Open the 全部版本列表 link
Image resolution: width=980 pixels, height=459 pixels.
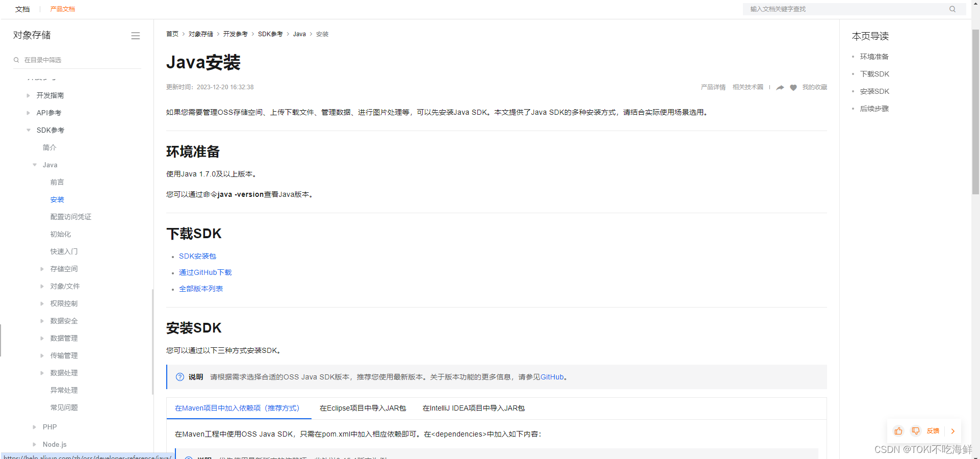(201, 289)
